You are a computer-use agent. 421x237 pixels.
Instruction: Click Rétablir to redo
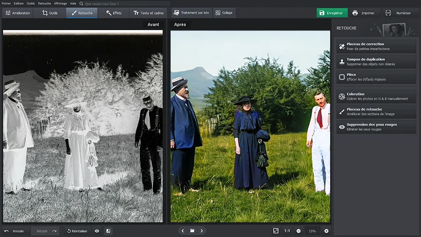(46, 231)
